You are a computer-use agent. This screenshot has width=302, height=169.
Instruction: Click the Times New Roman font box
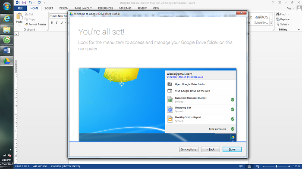click(x=58, y=16)
